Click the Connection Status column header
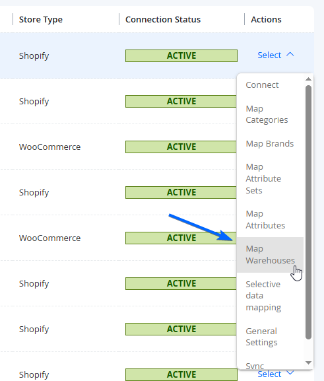The height and width of the screenshot is (381, 324). (163, 19)
